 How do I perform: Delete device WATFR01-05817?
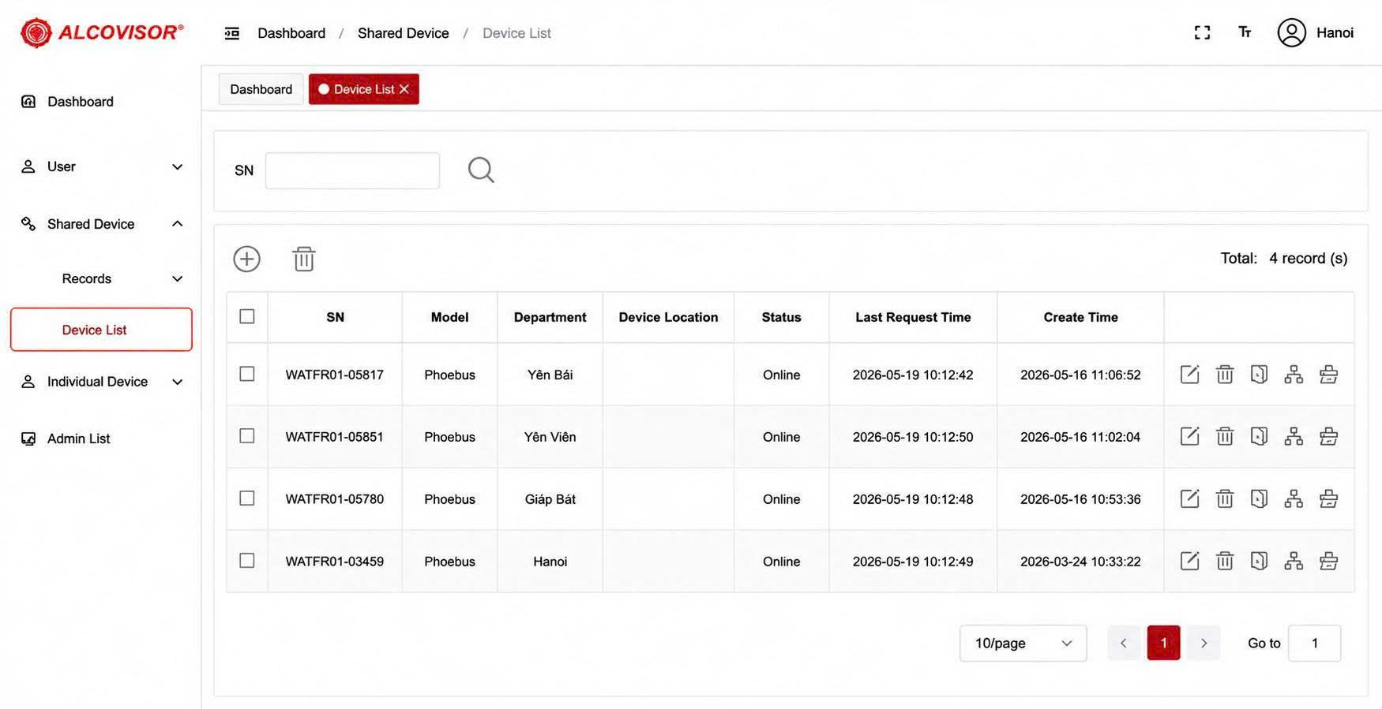pyautogui.click(x=1225, y=374)
